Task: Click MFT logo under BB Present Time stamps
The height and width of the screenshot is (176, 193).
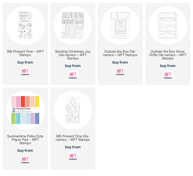Action: coord(25,72)
